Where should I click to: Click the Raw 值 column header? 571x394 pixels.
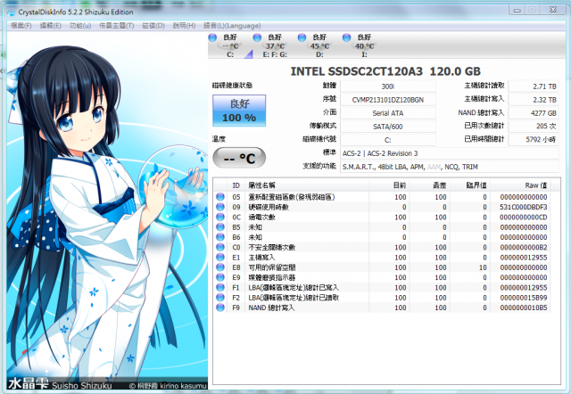point(520,185)
